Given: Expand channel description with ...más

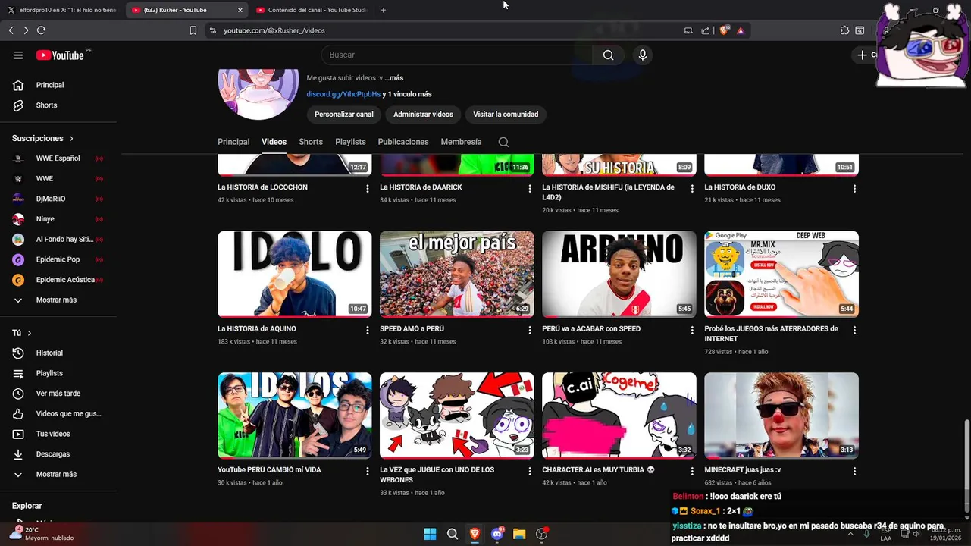Looking at the screenshot, I should 394,78.
